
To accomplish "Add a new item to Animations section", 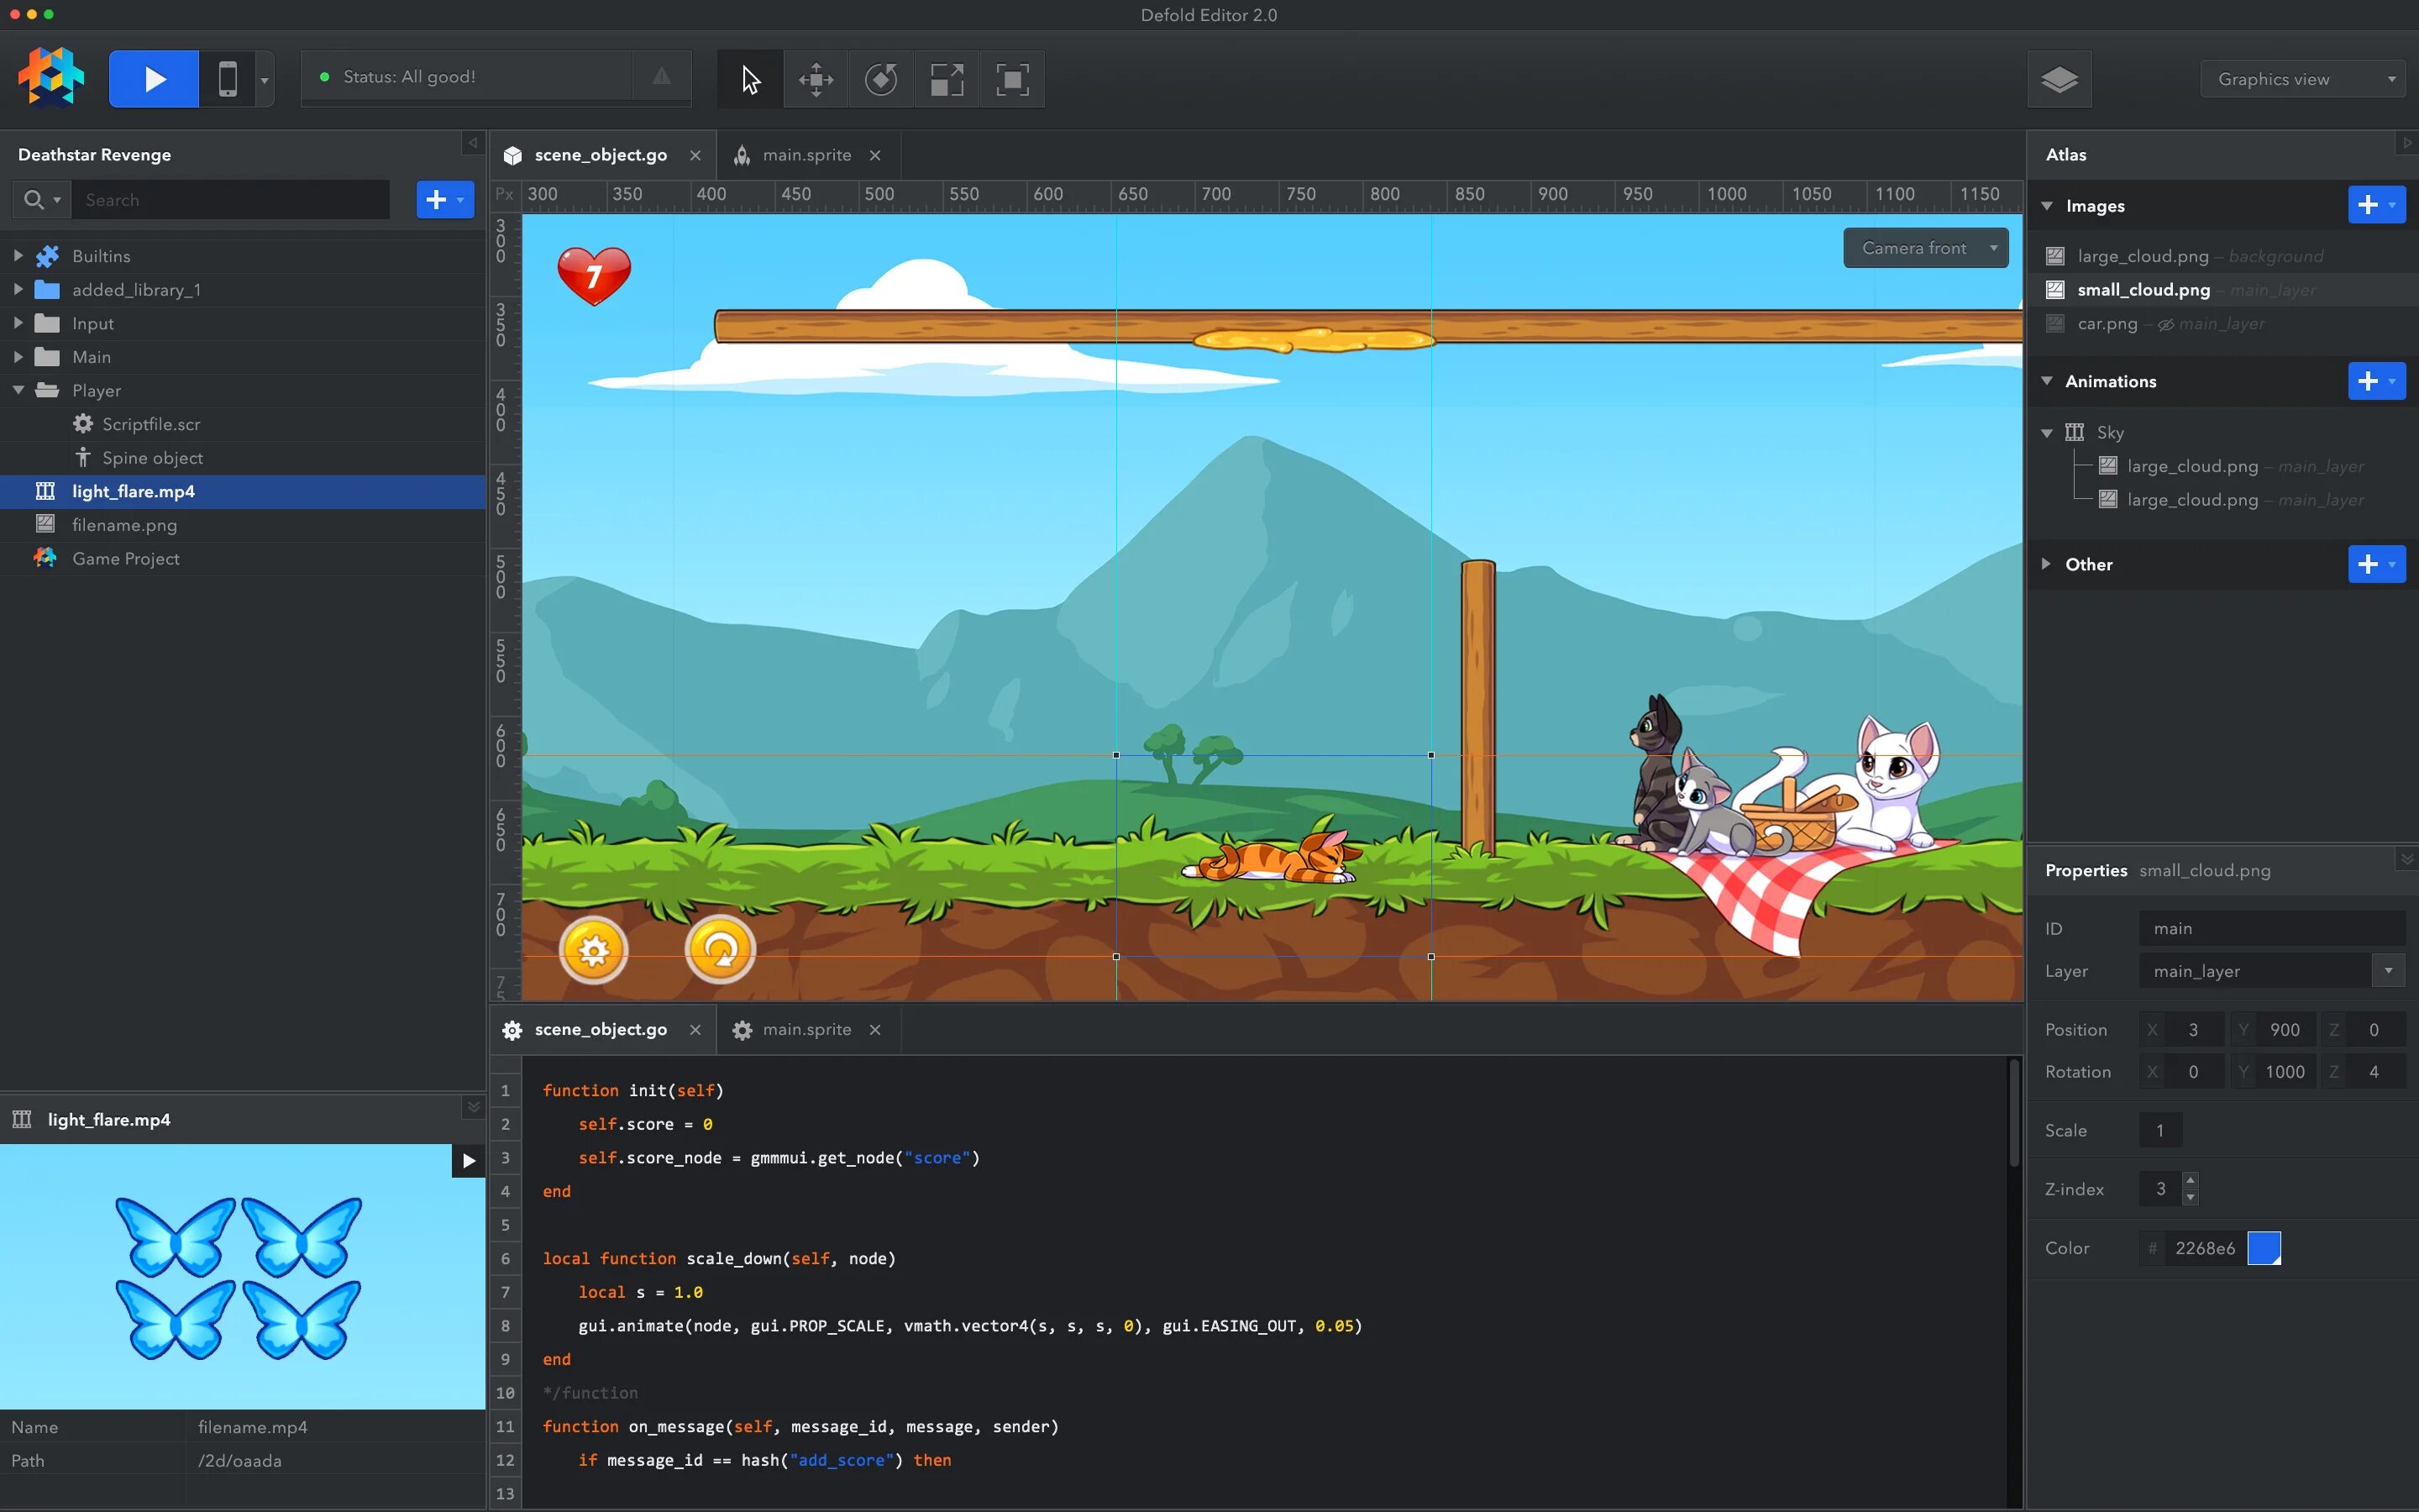I will click(x=2369, y=381).
